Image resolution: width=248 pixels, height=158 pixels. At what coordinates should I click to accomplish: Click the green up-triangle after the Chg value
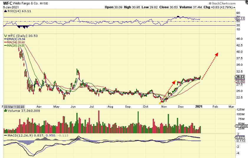(x=234, y=7)
